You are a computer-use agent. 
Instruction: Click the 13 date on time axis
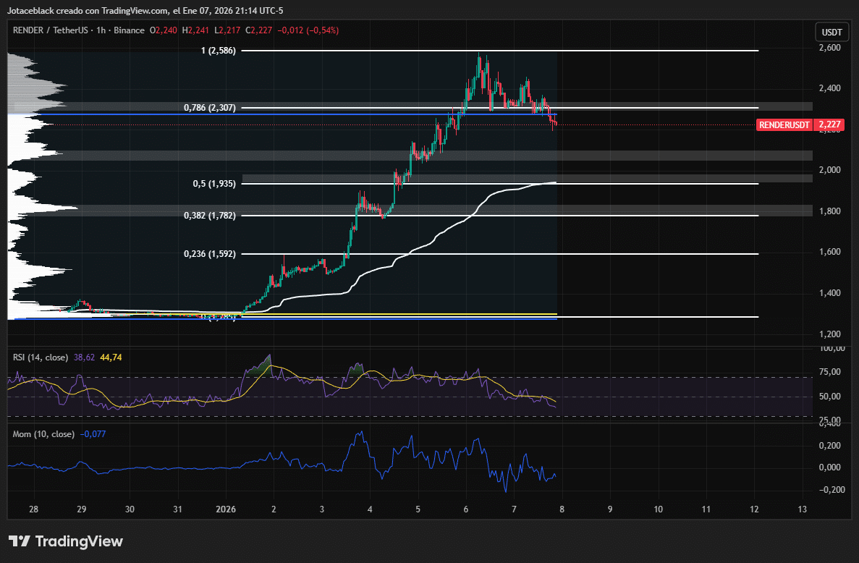(x=802, y=509)
